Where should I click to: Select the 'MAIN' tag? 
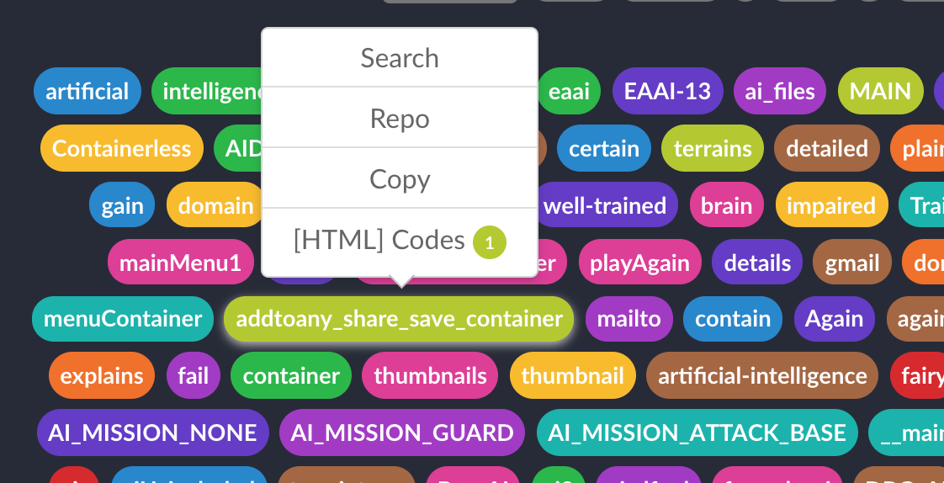click(880, 91)
